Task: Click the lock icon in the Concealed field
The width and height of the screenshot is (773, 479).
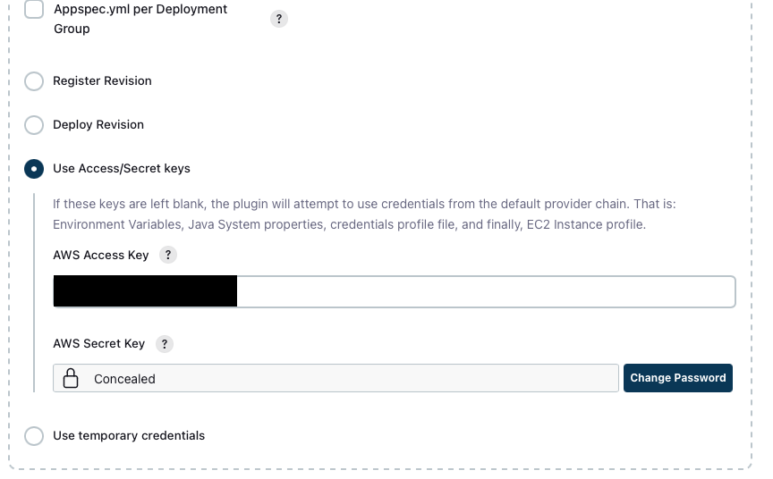Action: tap(71, 378)
